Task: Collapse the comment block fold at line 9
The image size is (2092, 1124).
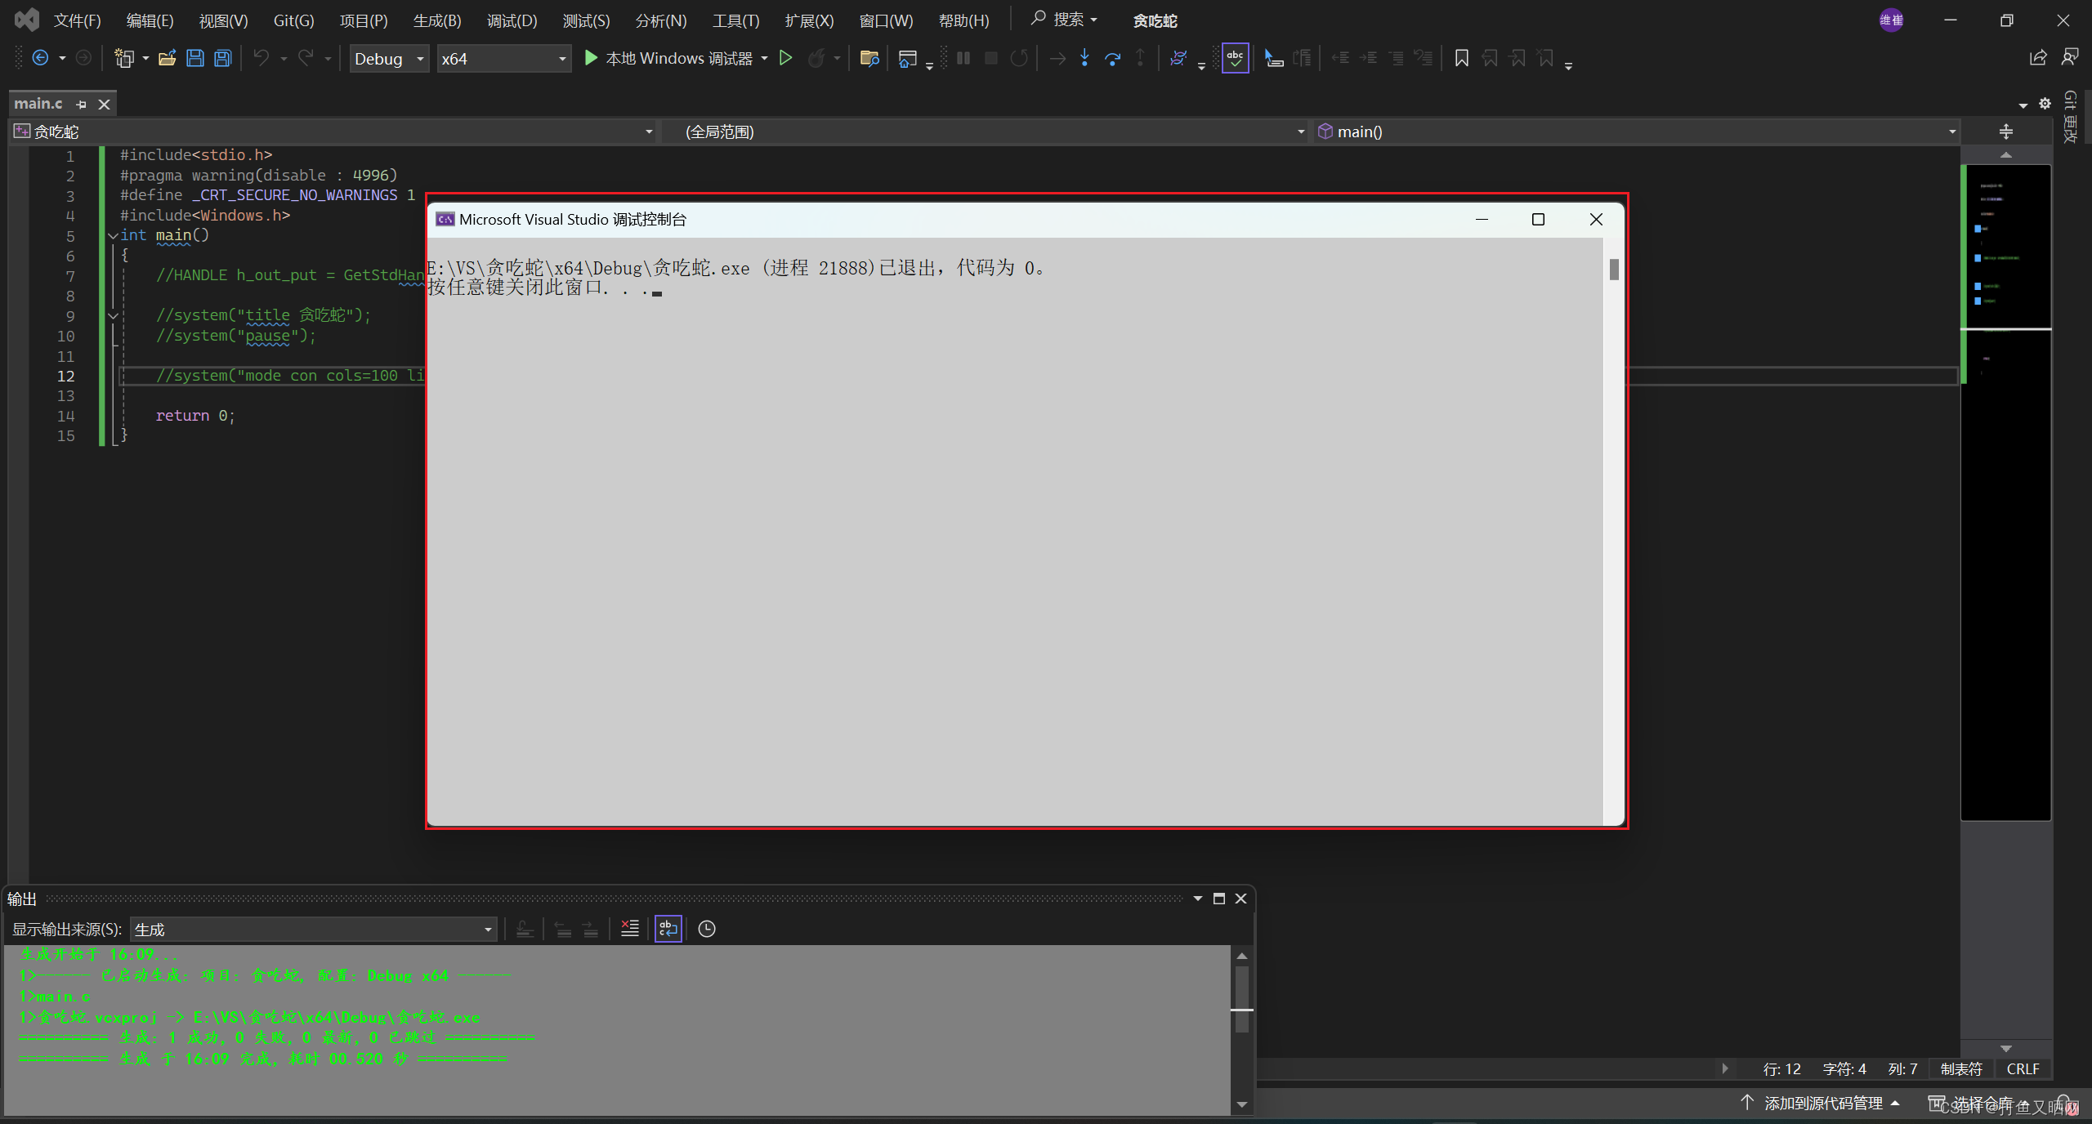Action: [113, 315]
